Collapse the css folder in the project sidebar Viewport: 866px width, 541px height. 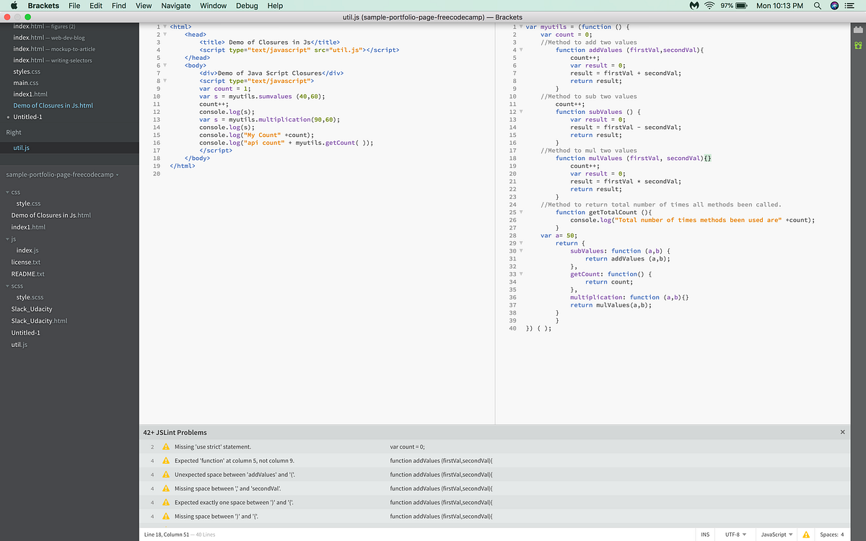[6, 192]
